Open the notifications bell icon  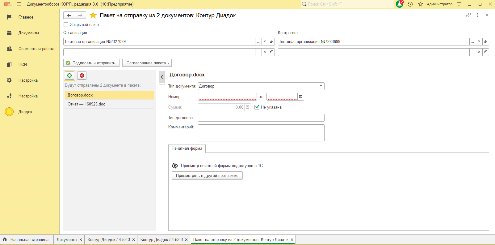[x=400, y=4]
